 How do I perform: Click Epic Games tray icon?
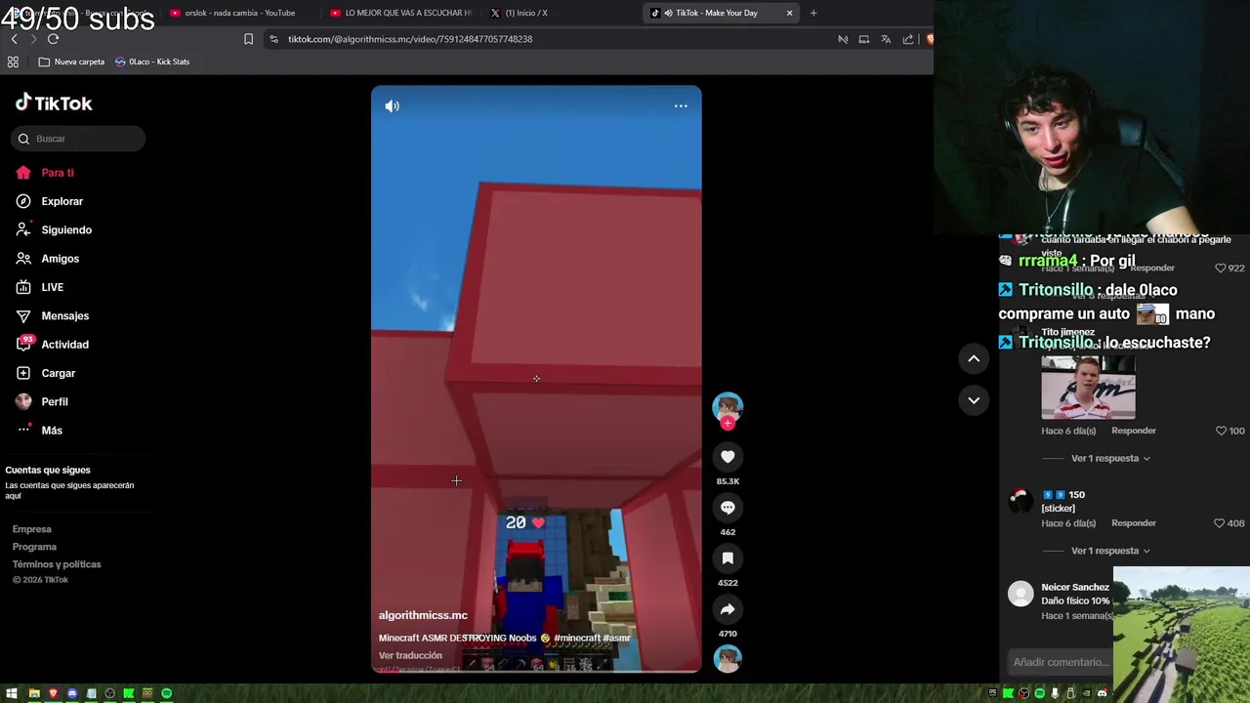pyautogui.click(x=992, y=693)
